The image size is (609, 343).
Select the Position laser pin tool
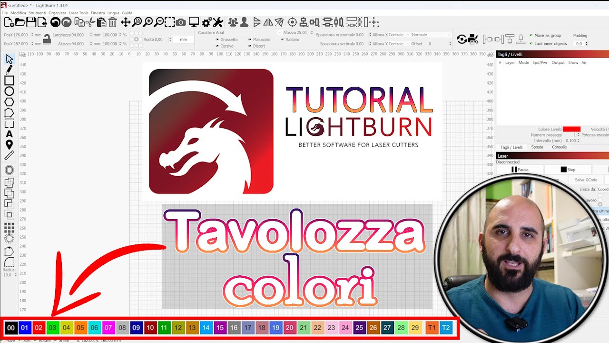[9, 145]
